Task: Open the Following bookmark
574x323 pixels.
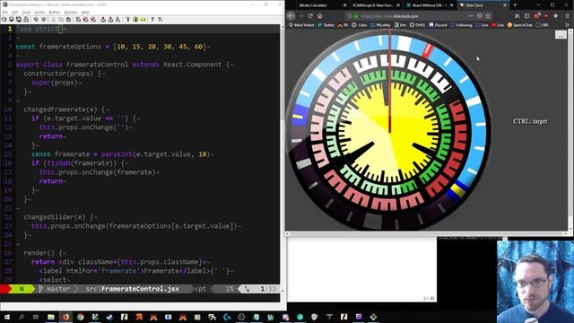Action: point(461,25)
